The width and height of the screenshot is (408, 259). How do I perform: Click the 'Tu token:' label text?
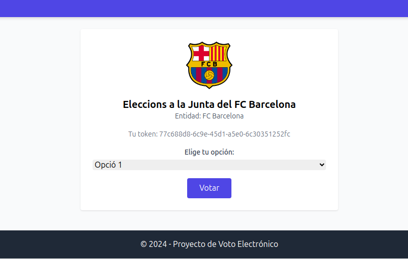pyautogui.click(x=143, y=134)
